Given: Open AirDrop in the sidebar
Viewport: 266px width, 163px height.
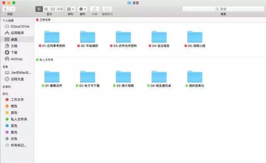Looking at the screenshot, I should coord(17,59).
